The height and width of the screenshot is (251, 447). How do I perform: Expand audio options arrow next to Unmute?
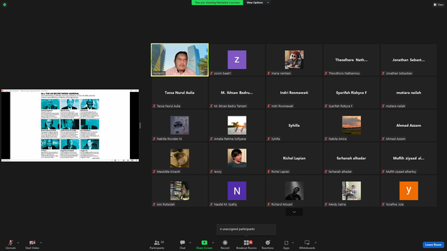pos(18,243)
